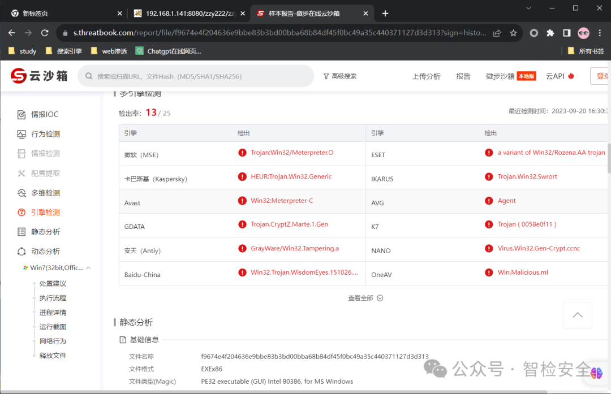Image resolution: width=611 pixels, height=394 pixels.
Task: Click the browser address bar URL
Action: point(279,33)
